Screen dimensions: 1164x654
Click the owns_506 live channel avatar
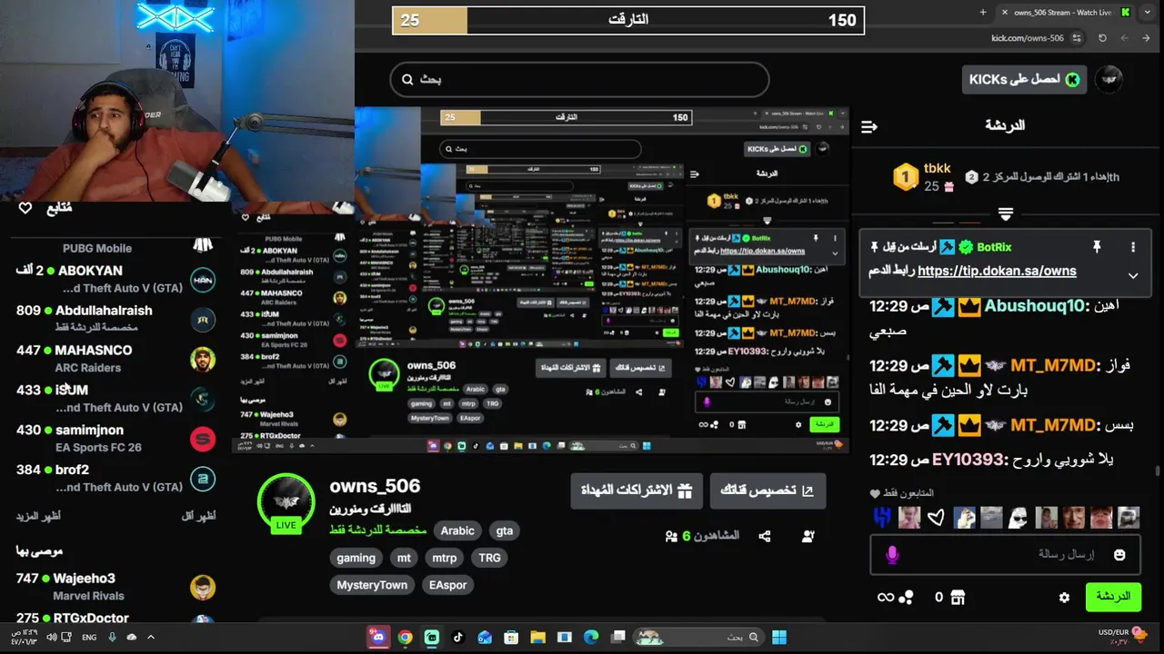[286, 502]
